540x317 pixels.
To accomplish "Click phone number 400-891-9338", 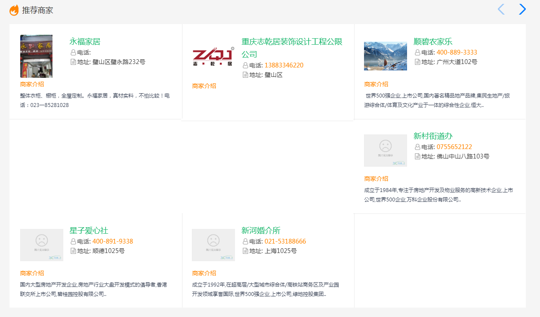I will click(112, 241).
